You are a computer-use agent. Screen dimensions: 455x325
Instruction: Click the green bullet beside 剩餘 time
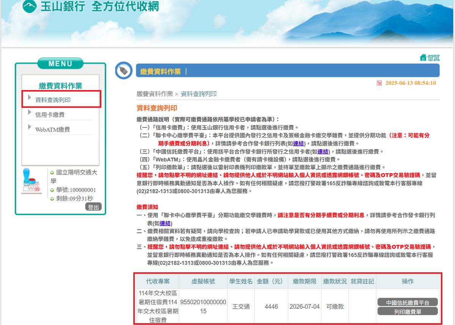(52, 198)
